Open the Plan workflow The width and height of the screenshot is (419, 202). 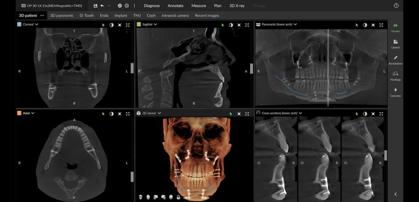click(218, 5)
